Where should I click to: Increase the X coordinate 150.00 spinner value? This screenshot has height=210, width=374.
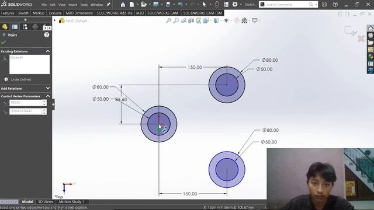(44, 101)
